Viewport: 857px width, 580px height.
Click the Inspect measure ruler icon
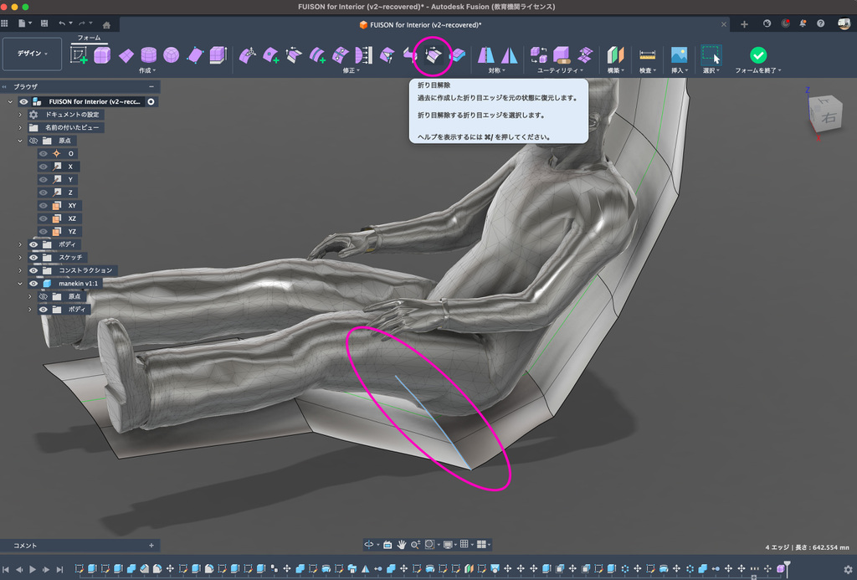pos(647,55)
